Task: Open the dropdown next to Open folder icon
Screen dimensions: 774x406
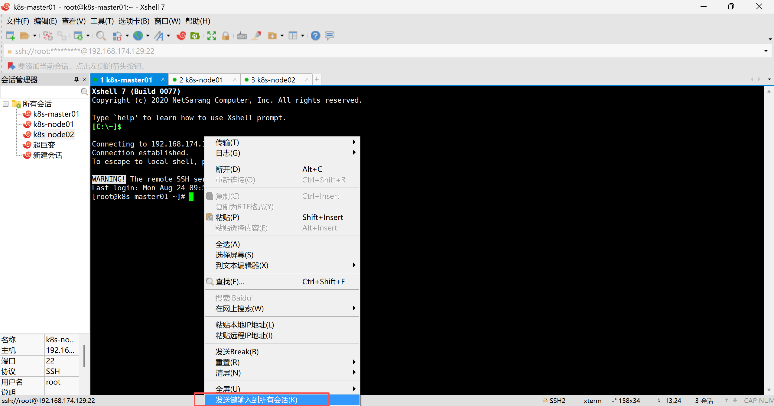Action: [35, 36]
